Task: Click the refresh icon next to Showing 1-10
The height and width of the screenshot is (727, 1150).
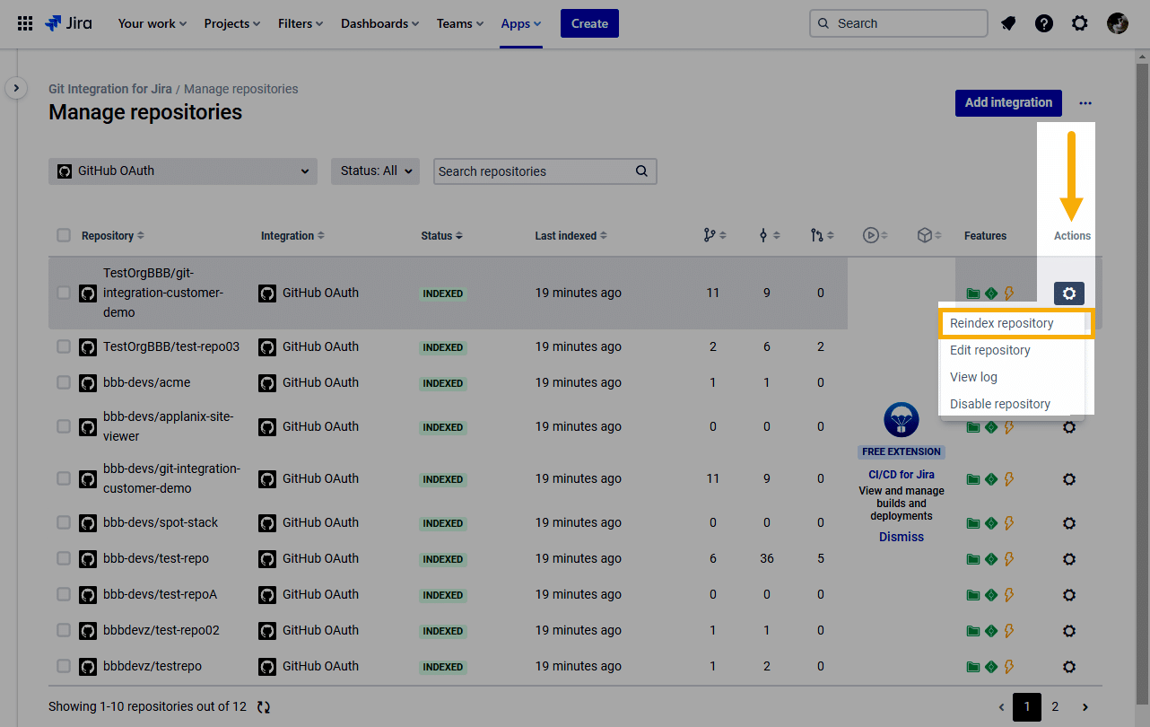Action: coord(264,707)
